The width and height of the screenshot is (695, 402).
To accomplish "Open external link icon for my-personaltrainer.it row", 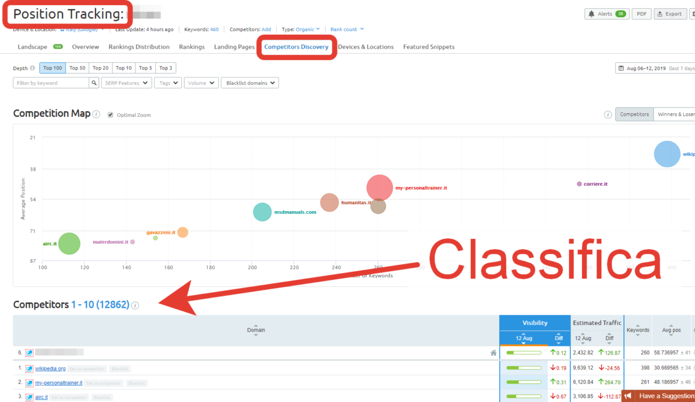I will coord(30,383).
